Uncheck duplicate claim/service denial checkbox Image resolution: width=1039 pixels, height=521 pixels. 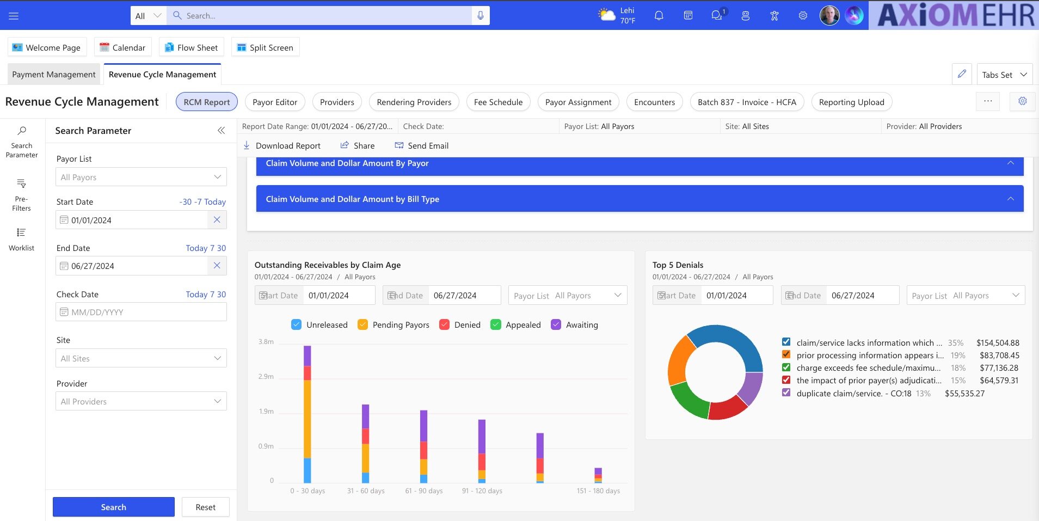tap(786, 393)
